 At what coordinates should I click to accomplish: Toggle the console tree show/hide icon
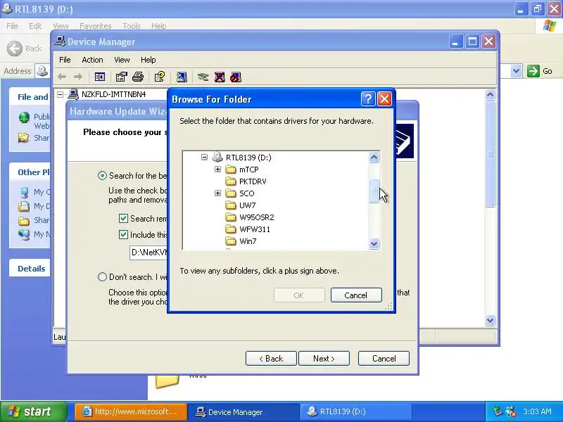click(x=100, y=77)
